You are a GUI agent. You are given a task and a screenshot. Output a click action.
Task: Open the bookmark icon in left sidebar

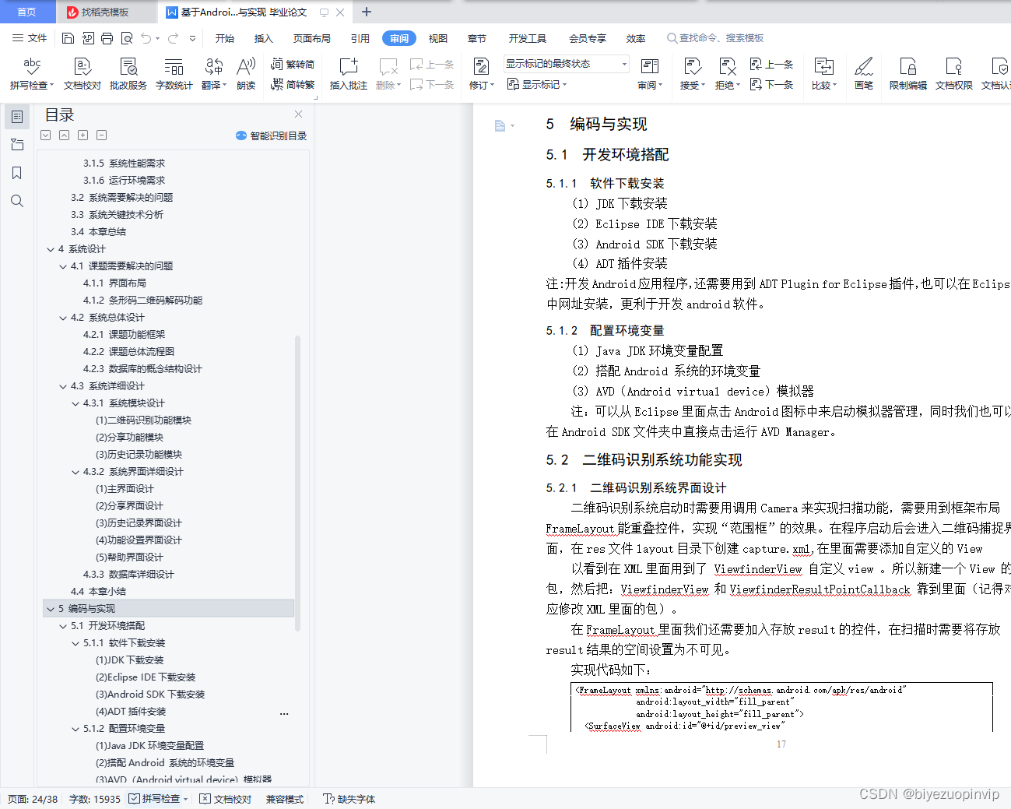point(16,173)
